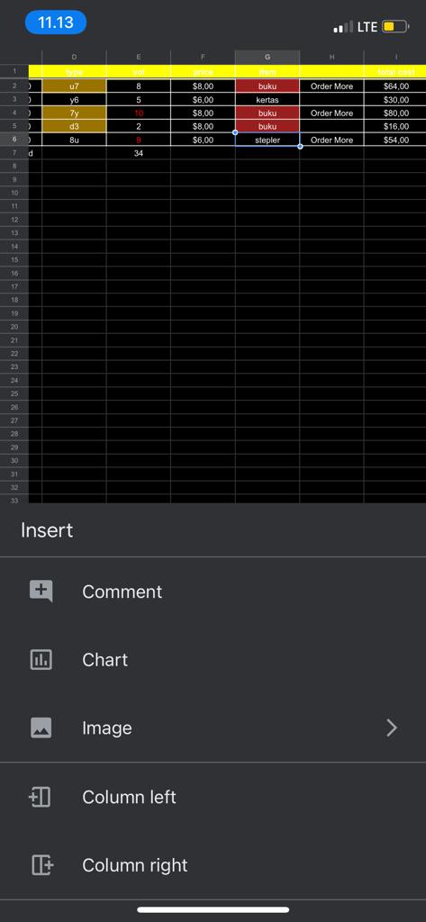Select the Column right option

[213, 865]
